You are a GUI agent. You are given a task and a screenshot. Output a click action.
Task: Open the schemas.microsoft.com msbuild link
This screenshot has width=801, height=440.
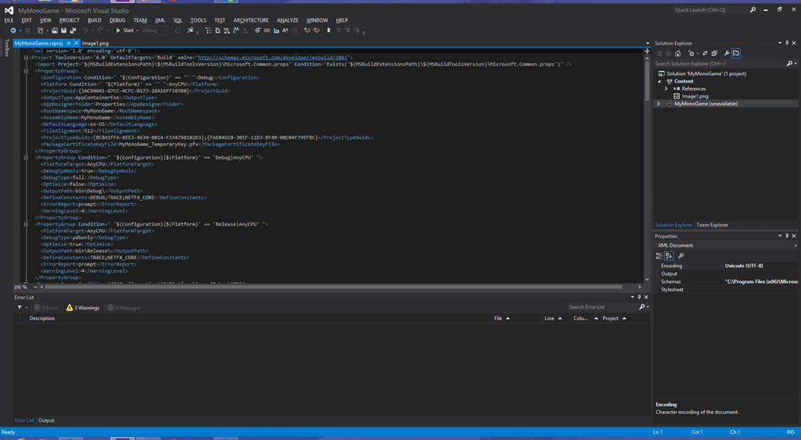pyautogui.click(x=272, y=58)
